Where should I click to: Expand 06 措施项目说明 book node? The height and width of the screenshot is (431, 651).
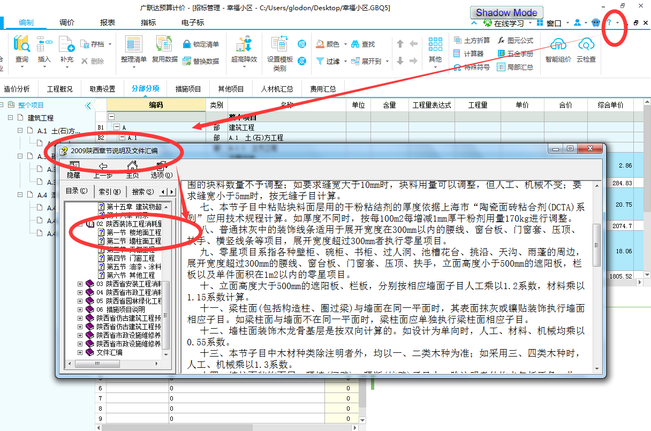pos(80,309)
